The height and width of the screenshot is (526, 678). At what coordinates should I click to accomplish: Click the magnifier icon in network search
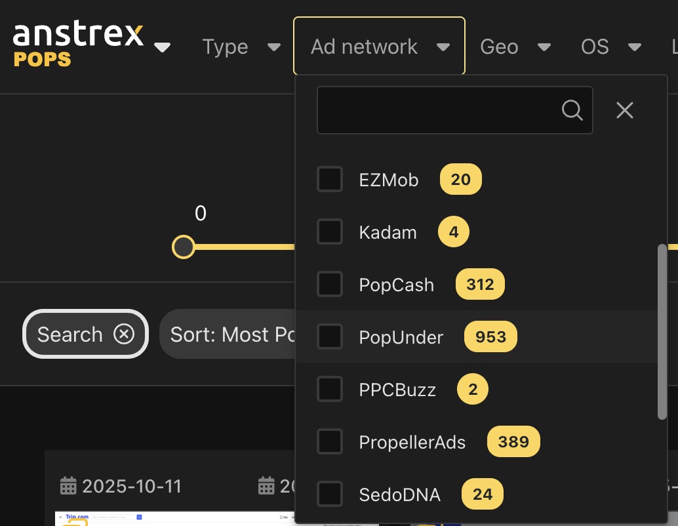tap(572, 110)
